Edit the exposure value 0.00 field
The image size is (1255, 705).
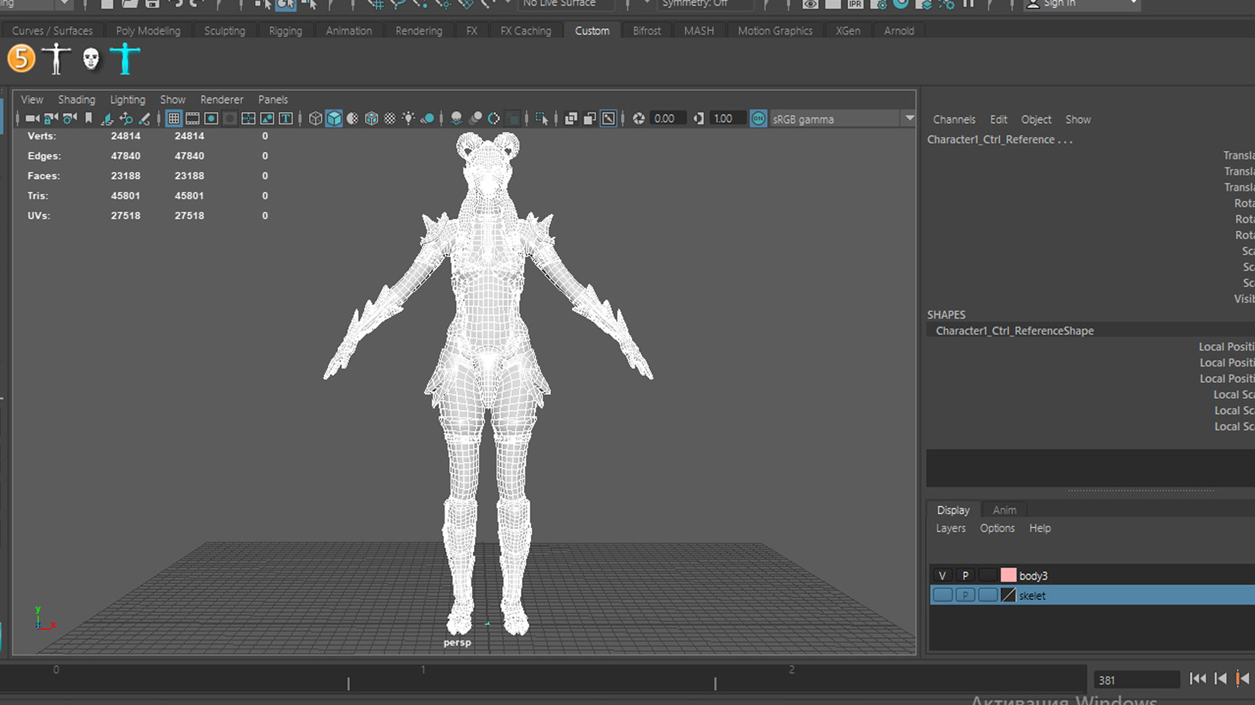[668, 118]
